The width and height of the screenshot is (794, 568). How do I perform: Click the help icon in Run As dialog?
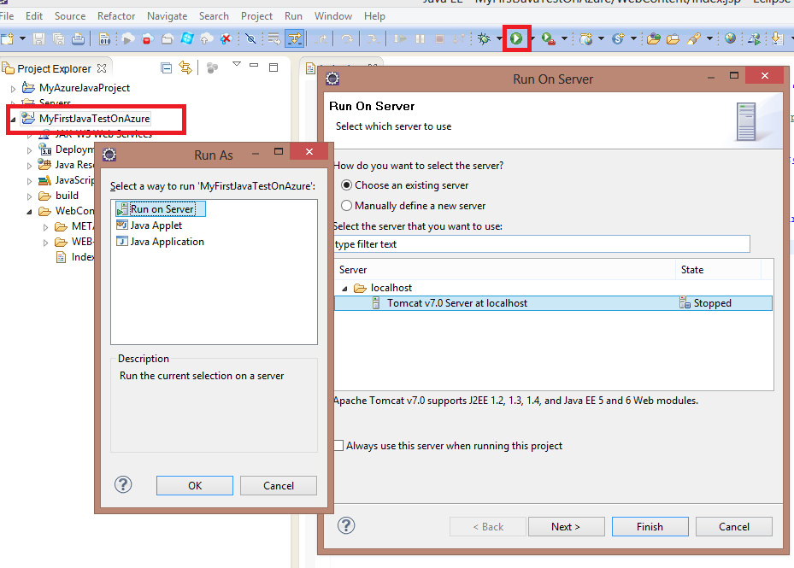point(123,485)
